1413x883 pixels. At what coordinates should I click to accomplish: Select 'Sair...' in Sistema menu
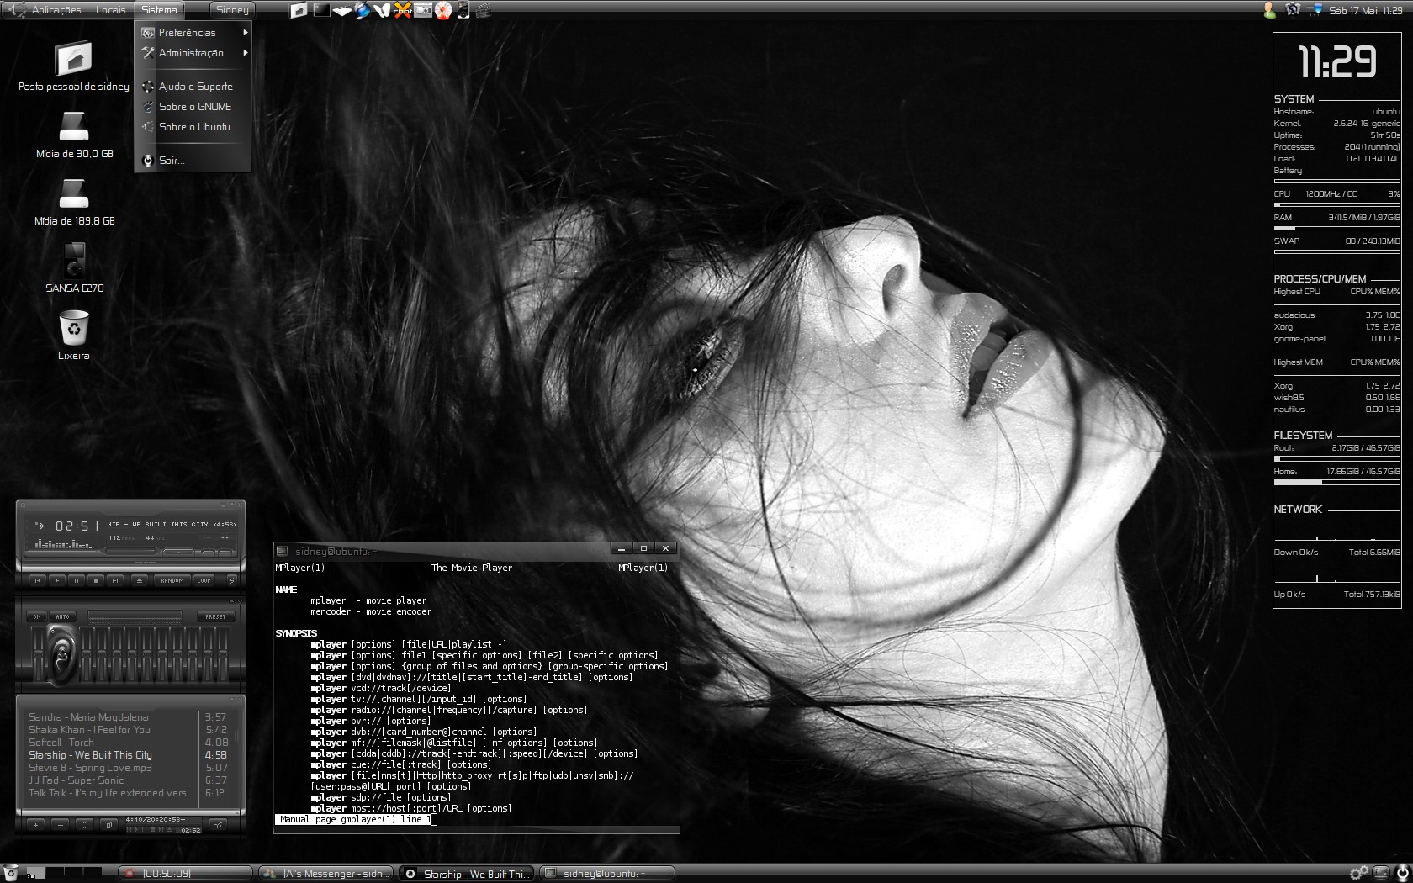point(193,161)
